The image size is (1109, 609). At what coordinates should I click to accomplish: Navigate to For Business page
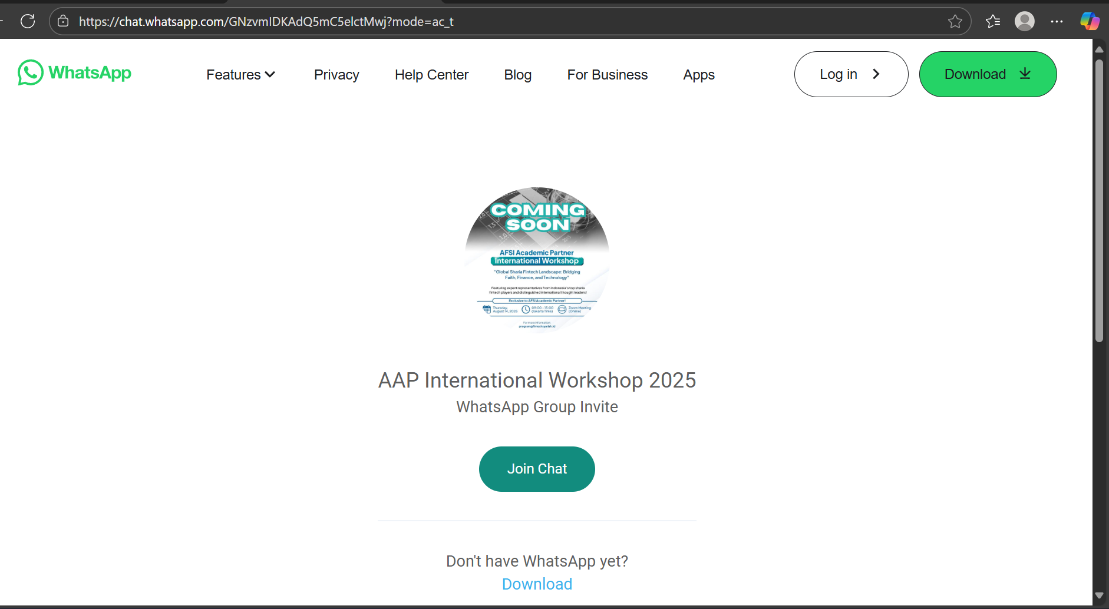click(x=607, y=75)
